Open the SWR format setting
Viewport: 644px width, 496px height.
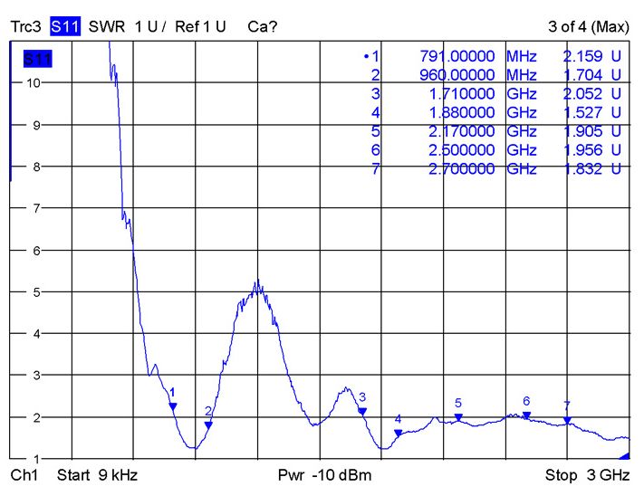(107, 26)
